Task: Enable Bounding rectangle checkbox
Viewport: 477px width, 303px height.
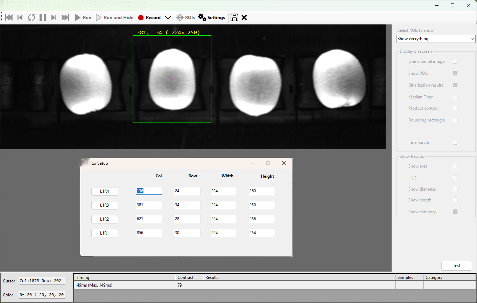Action: pyautogui.click(x=455, y=120)
